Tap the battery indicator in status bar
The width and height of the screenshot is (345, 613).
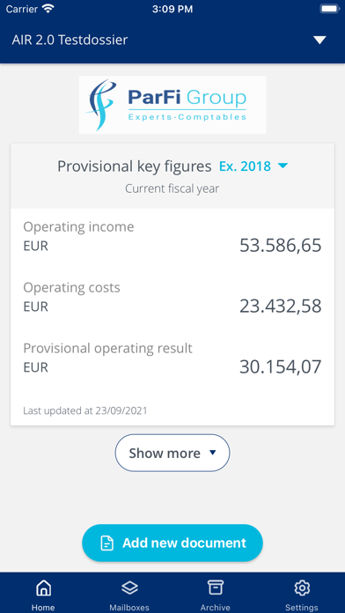pyautogui.click(x=329, y=9)
